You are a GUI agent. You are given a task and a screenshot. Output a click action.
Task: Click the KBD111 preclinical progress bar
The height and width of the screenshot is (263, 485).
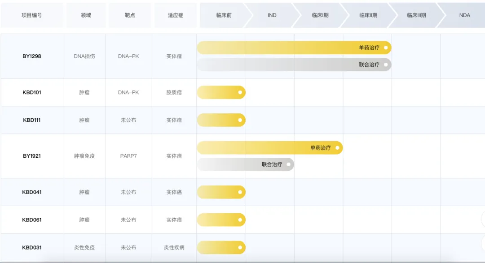(221, 120)
